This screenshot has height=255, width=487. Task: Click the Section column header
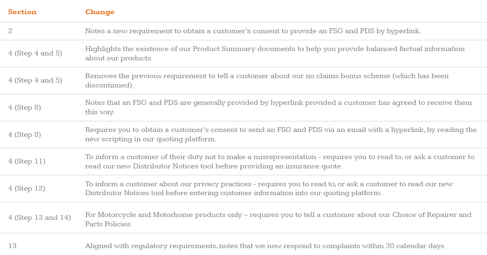(x=22, y=12)
